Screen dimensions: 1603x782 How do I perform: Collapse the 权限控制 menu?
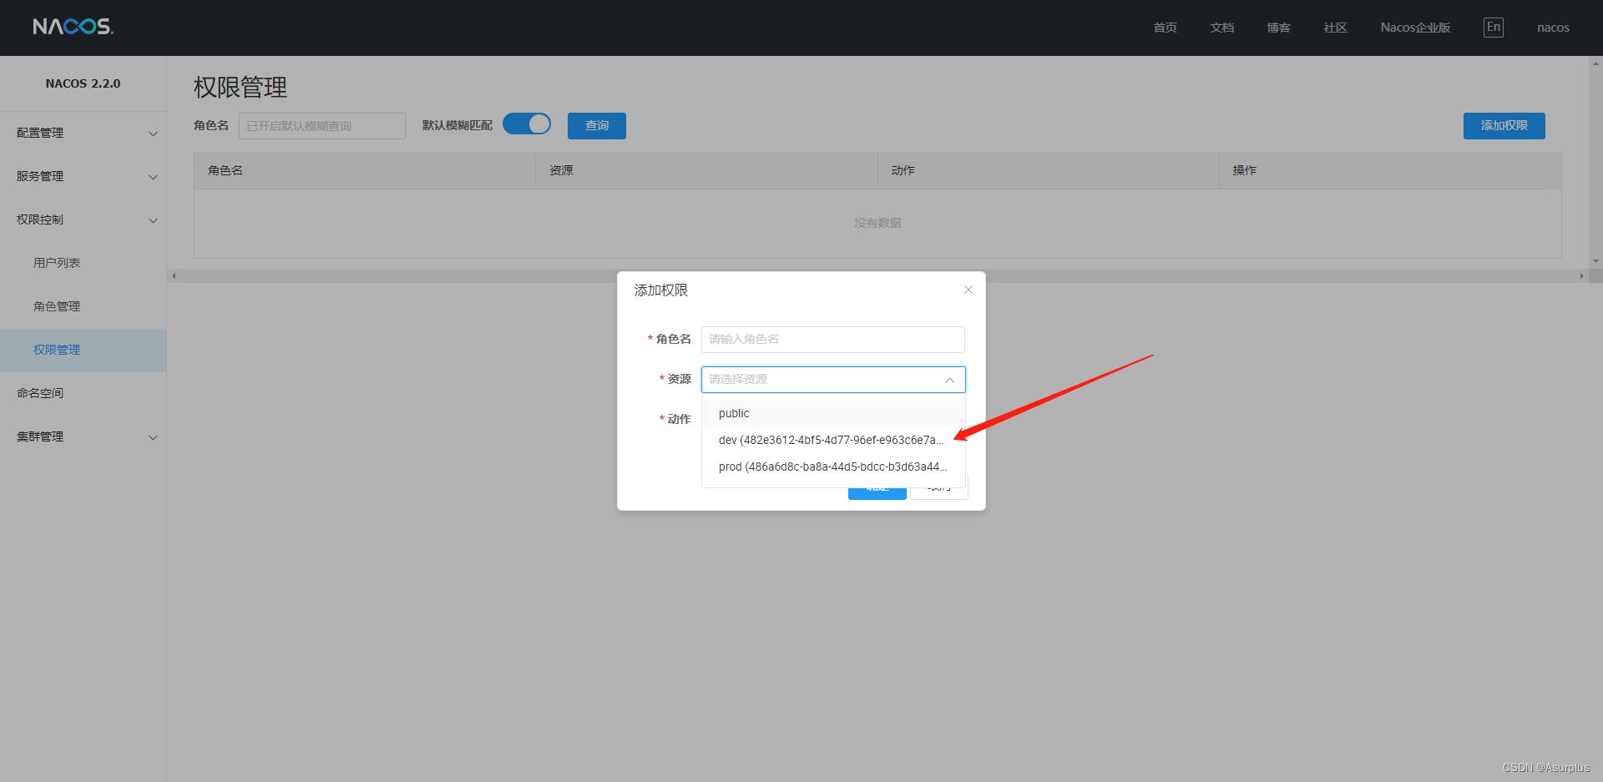pyautogui.click(x=83, y=219)
